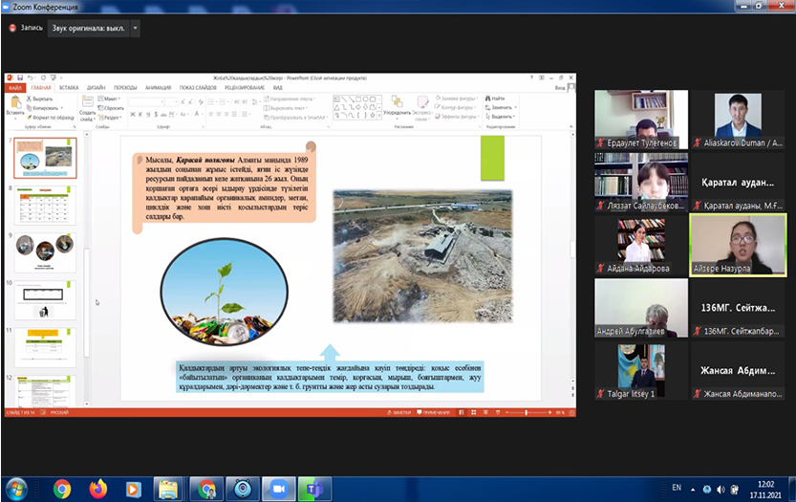Expand the Select (Выделить) dropdown

[x=500, y=115]
